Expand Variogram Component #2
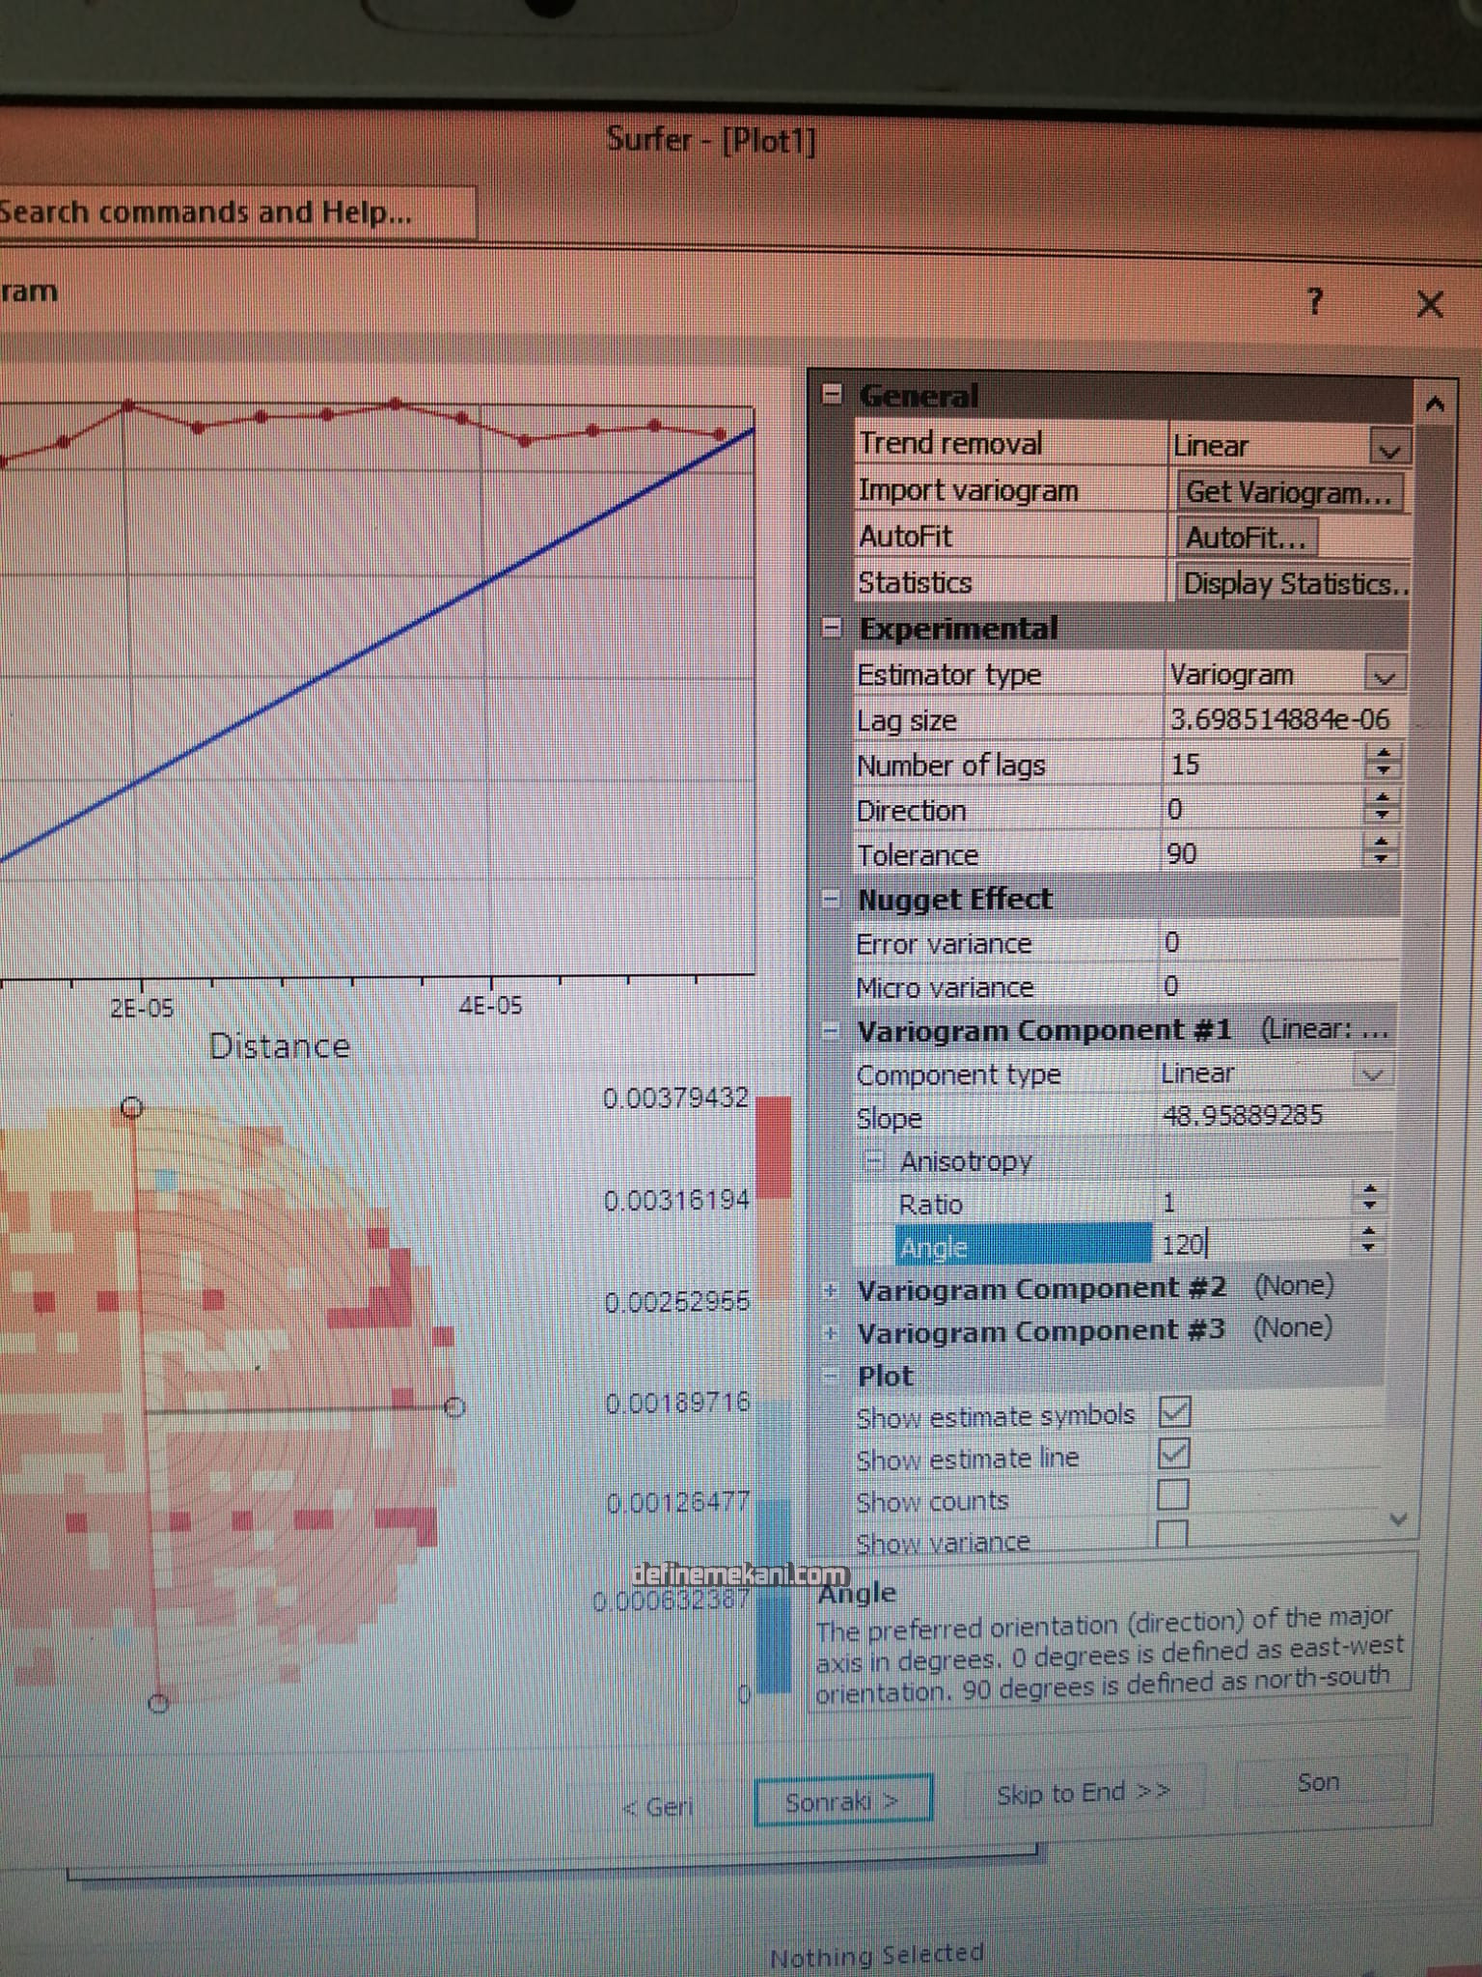Screen dimensions: 1482x1977 coord(830,1291)
